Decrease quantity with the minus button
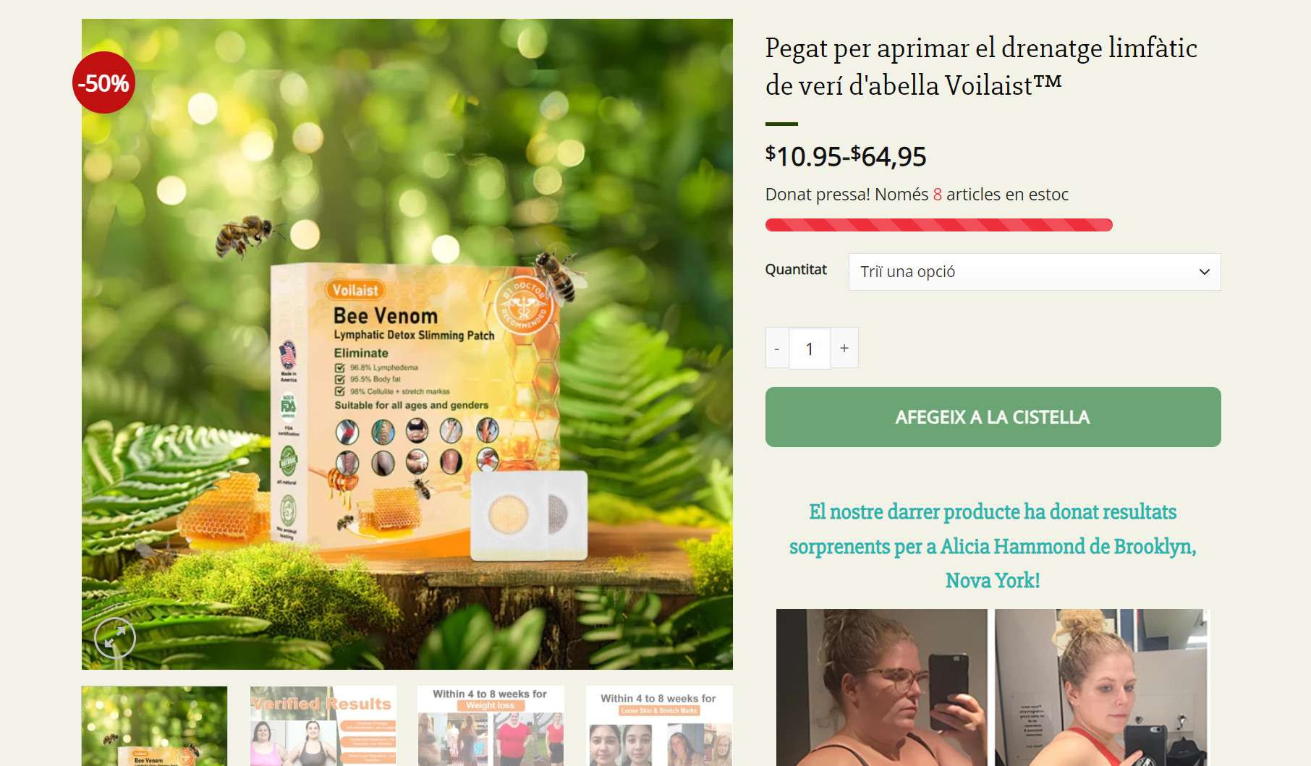The image size is (1311, 766). pyautogui.click(x=777, y=348)
